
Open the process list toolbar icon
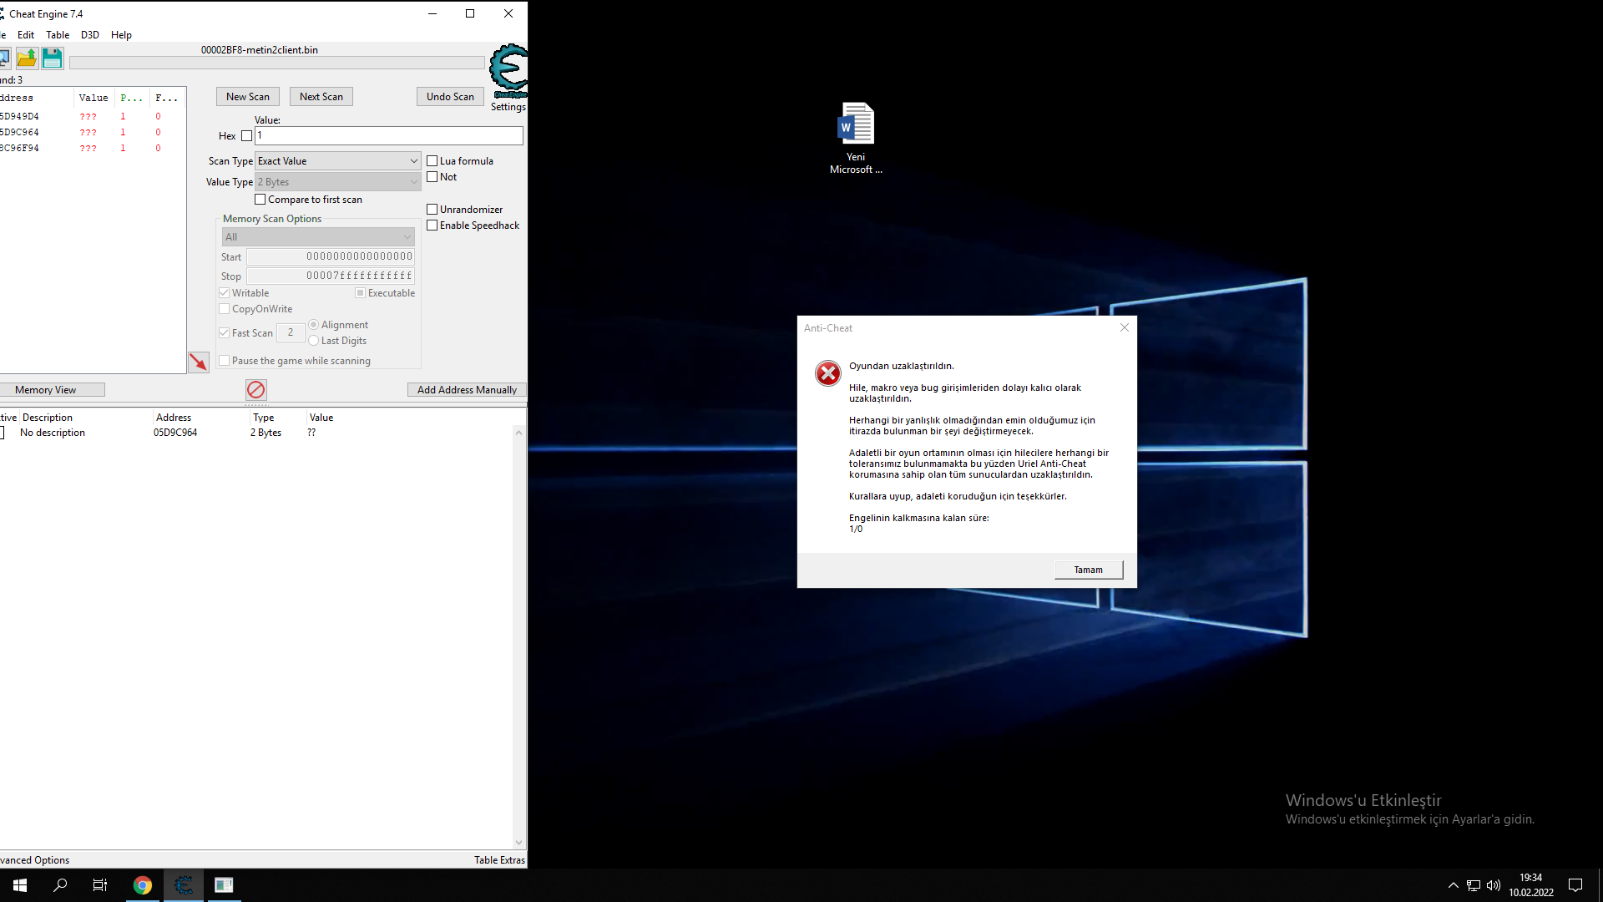point(4,58)
